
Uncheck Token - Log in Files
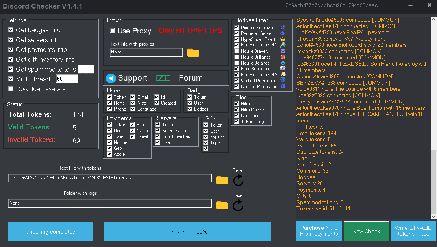236,122
